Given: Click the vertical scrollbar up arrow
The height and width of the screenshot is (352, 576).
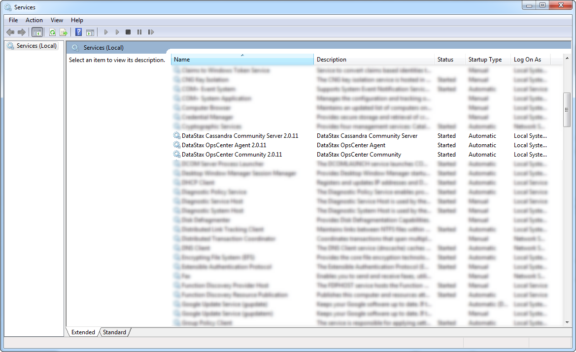Looking at the screenshot, I should point(567,58).
